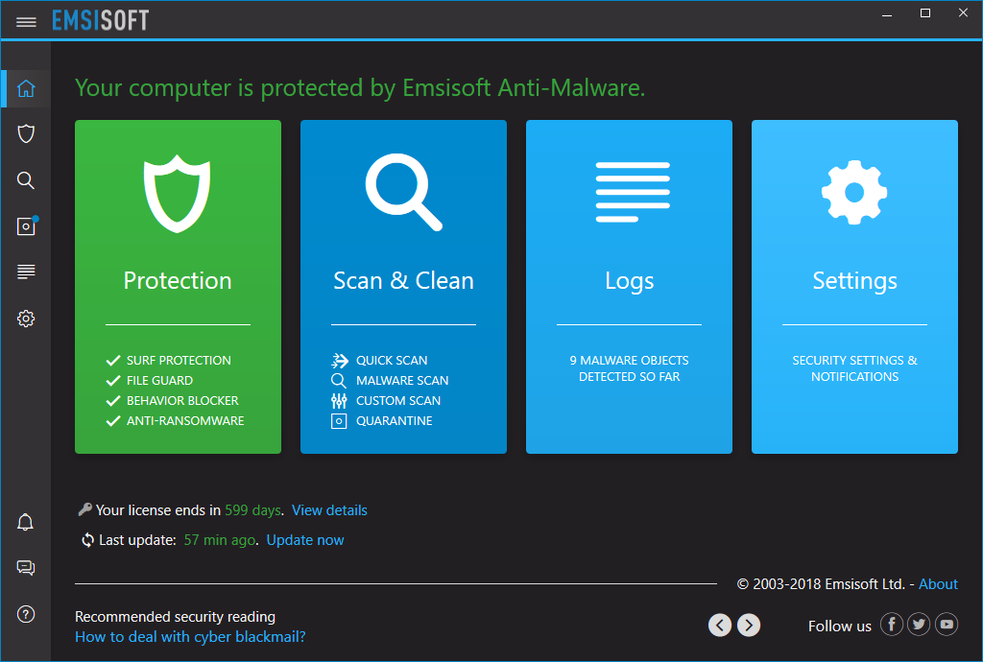
Task: Open the Quarantine icon with notification dot
Action: tap(25, 226)
